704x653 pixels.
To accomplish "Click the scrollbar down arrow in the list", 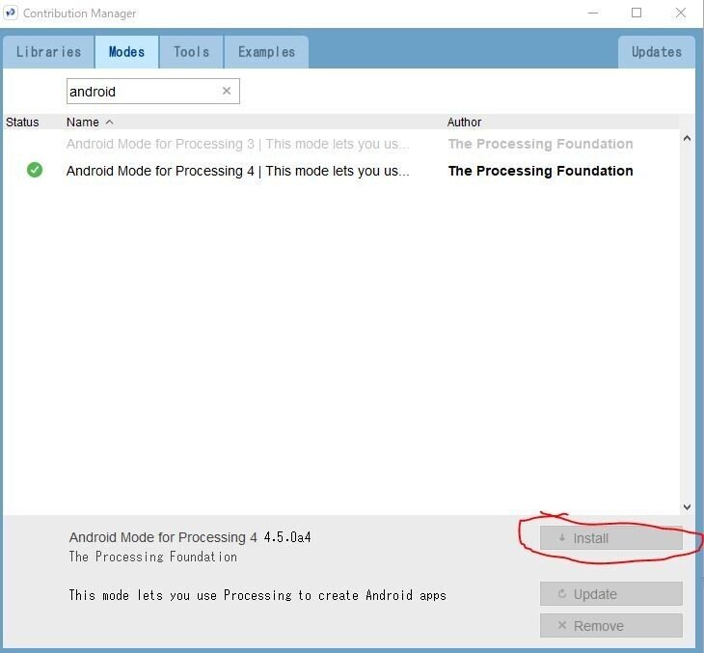I will point(687,507).
